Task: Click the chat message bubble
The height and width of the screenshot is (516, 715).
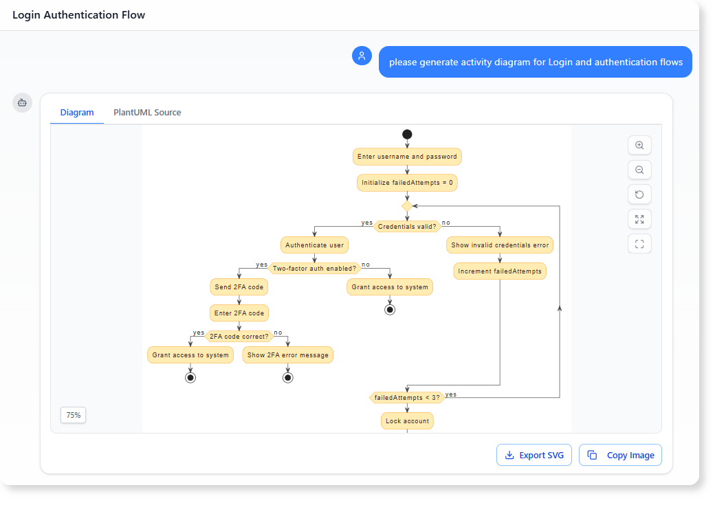Action: [536, 62]
